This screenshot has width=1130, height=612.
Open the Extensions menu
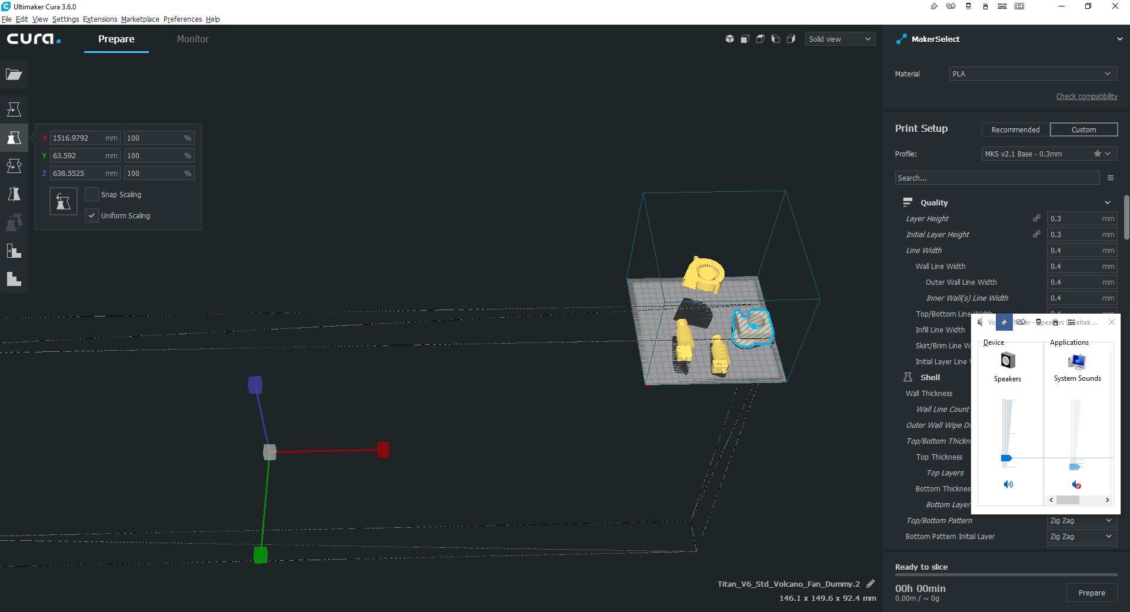[x=100, y=19]
